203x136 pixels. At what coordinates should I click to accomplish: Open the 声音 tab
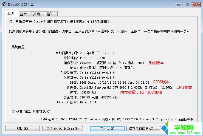tap(38, 14)
